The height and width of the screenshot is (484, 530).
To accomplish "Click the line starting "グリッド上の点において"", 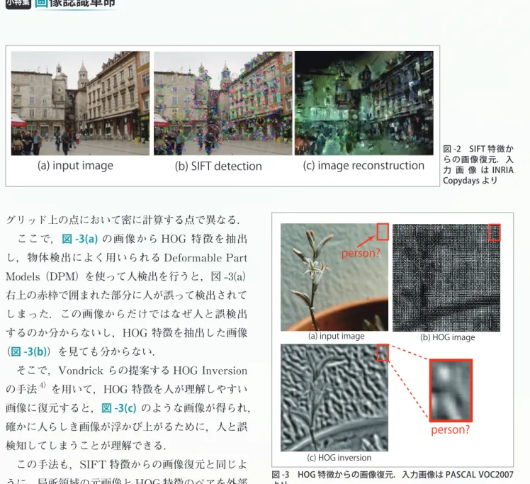I will click(x=123, y=220).
